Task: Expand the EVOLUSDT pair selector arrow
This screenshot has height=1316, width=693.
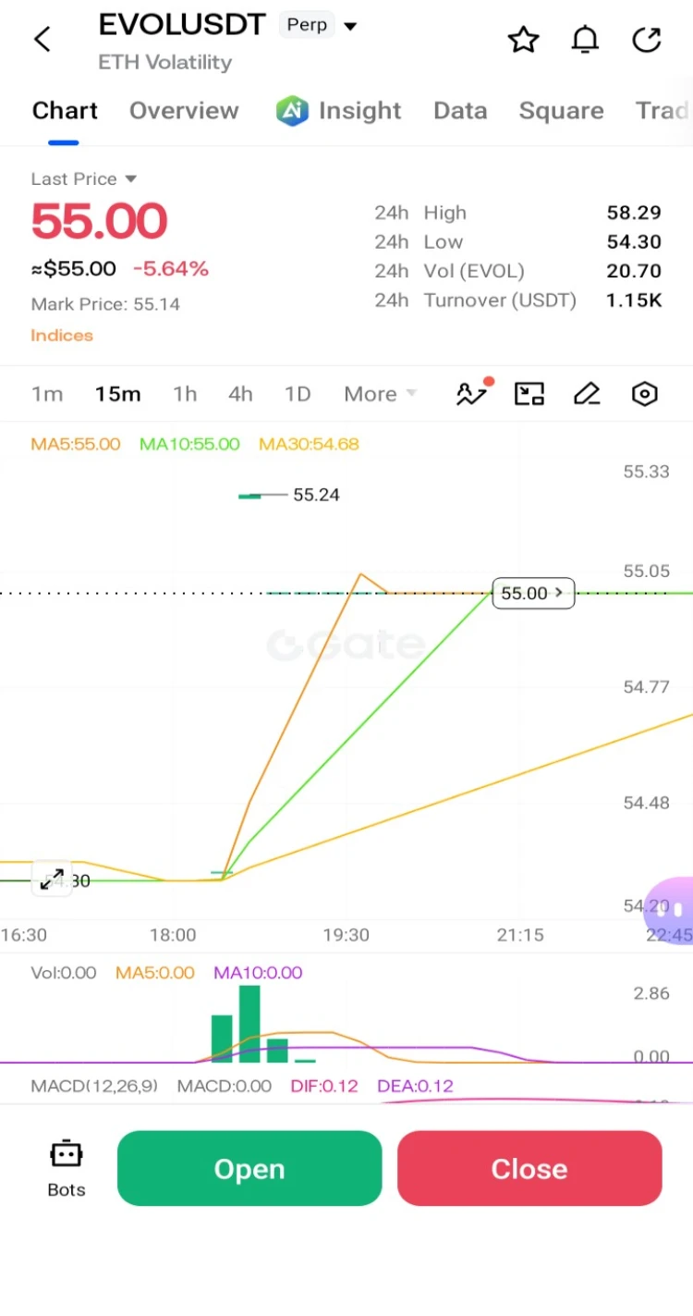Action: [350, 27]
